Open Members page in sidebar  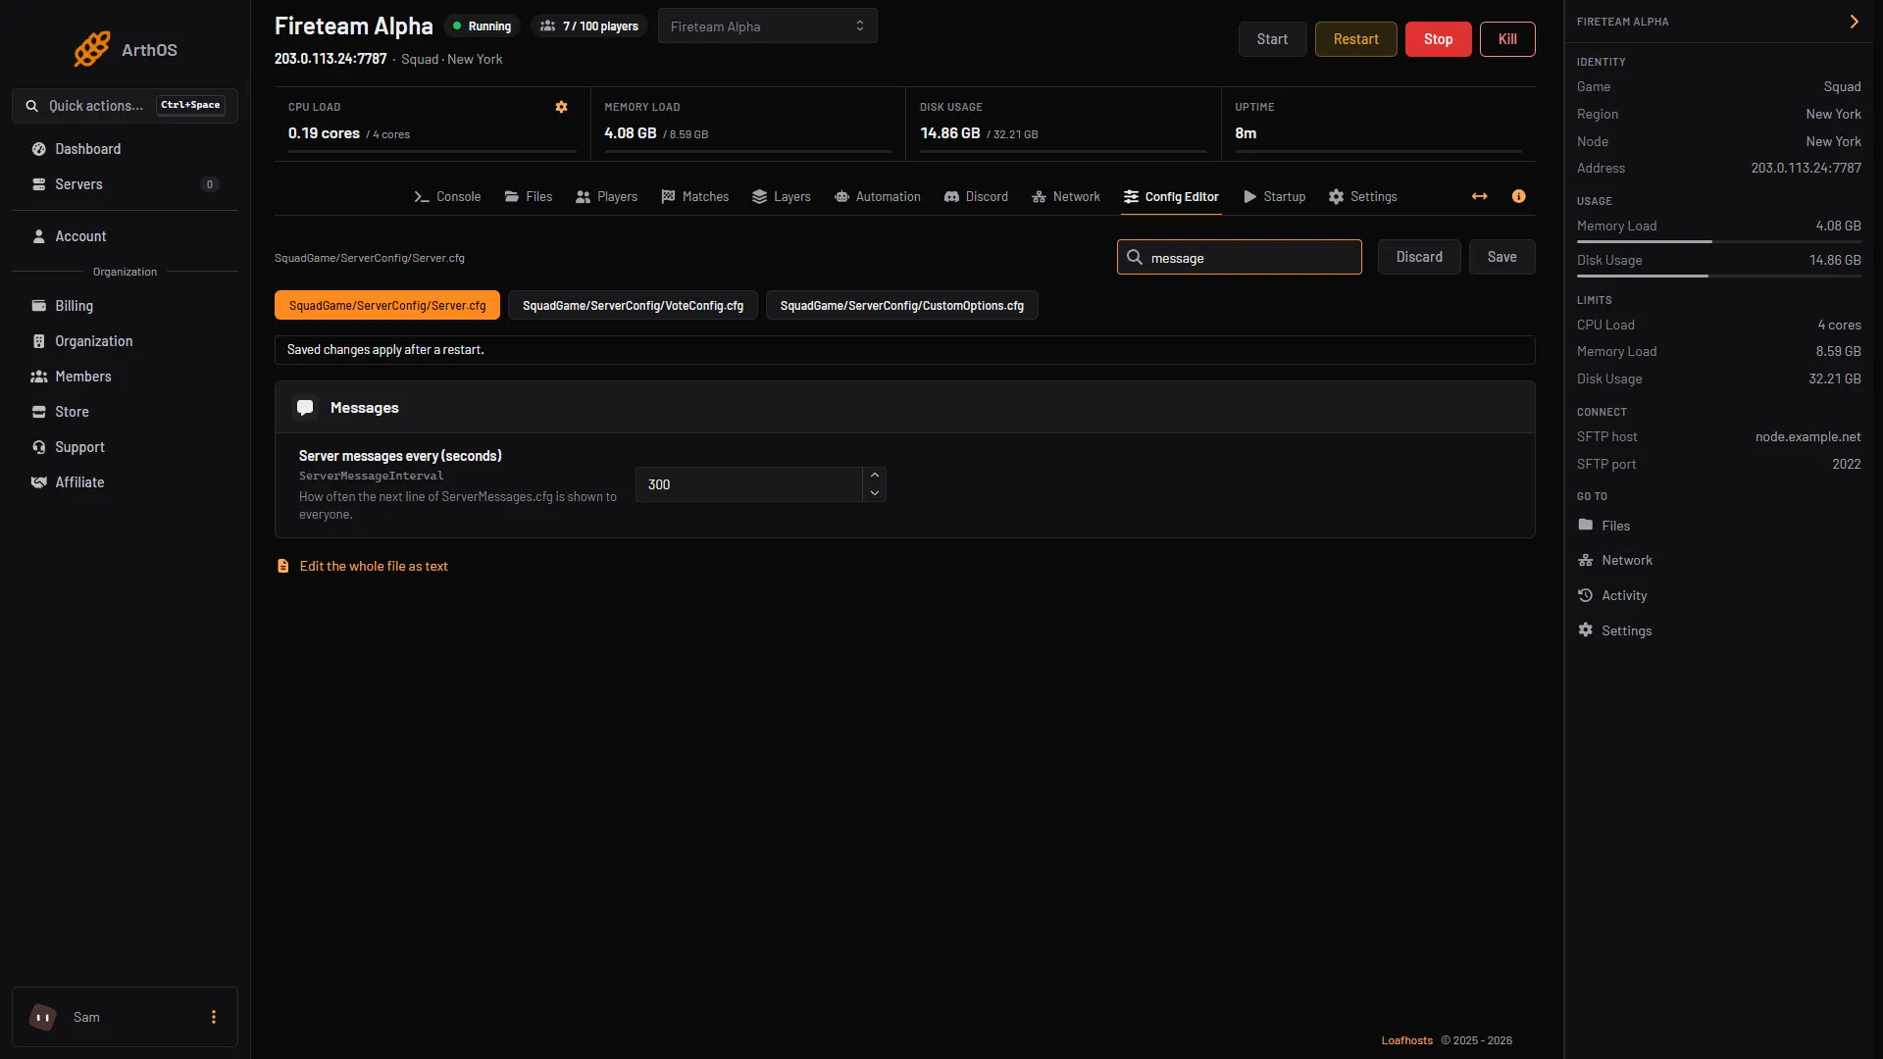click(125, 377)
